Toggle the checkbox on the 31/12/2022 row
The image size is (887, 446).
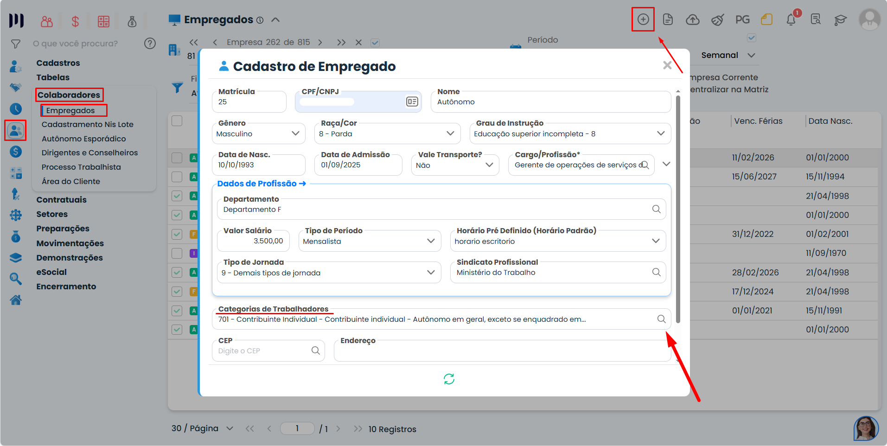(x=177, y=234)
